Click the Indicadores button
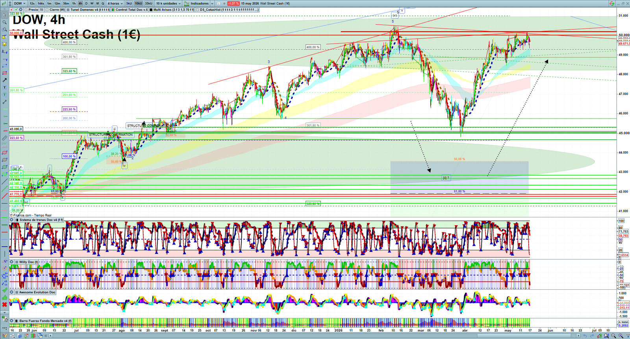This screenshot has width=630, height=339. 200,4
